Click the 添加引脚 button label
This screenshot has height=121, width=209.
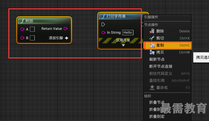coord(56,38)
